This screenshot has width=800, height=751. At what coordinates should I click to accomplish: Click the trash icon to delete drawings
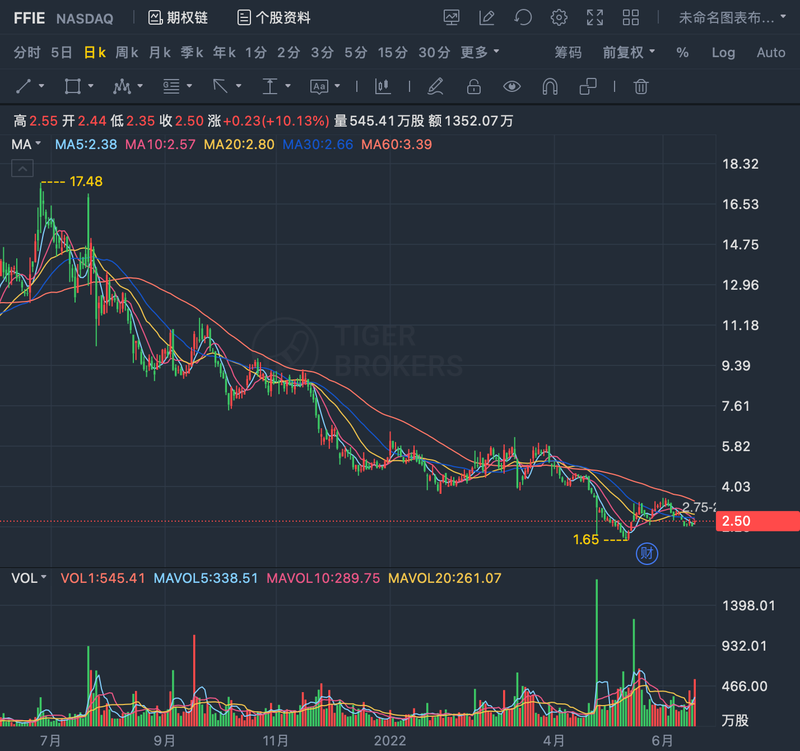click(x=641, y=86)
